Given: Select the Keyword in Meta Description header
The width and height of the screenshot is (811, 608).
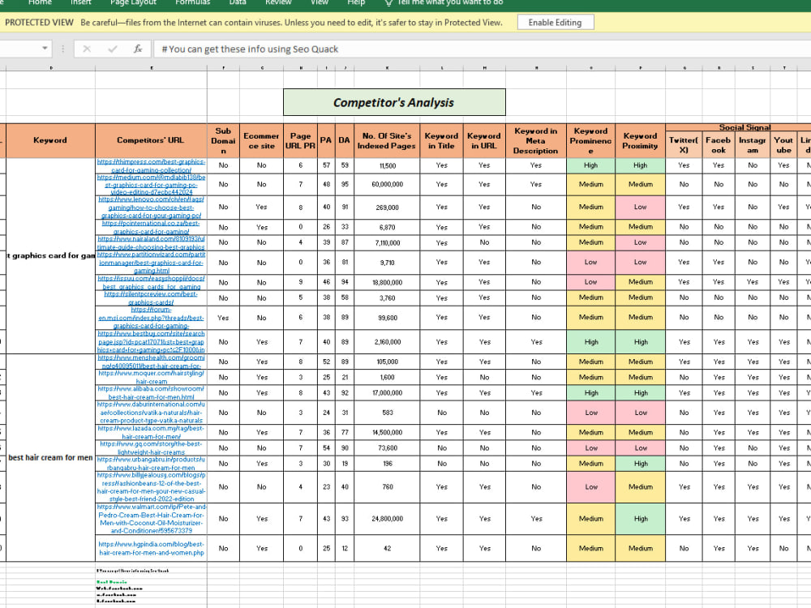Looking at the screenshot, I should (536, 140).
